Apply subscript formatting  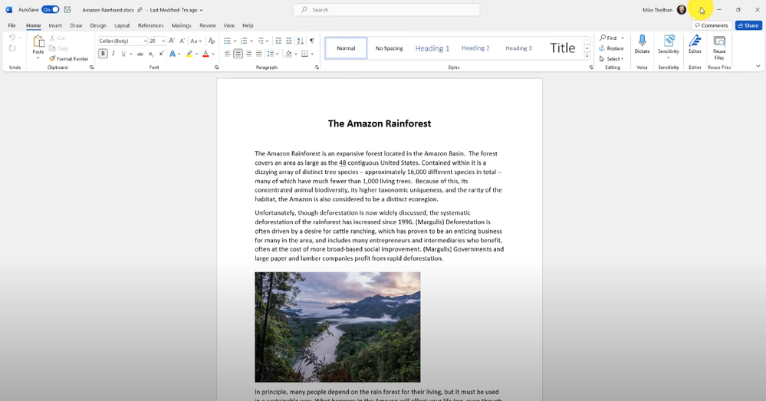[151, 54]
